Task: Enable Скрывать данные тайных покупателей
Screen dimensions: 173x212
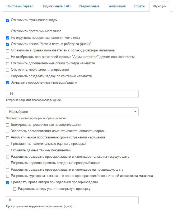Action: [x=8, y=151]
